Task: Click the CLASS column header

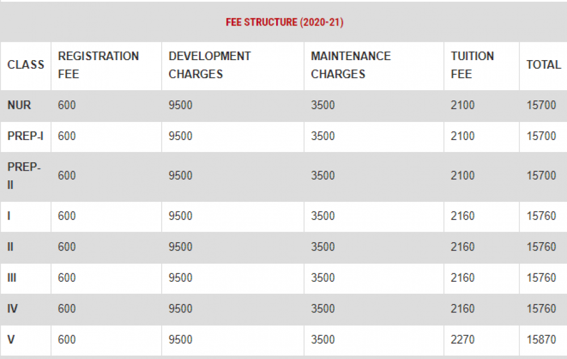Action: pyautogui.click(x=26, y=65)
